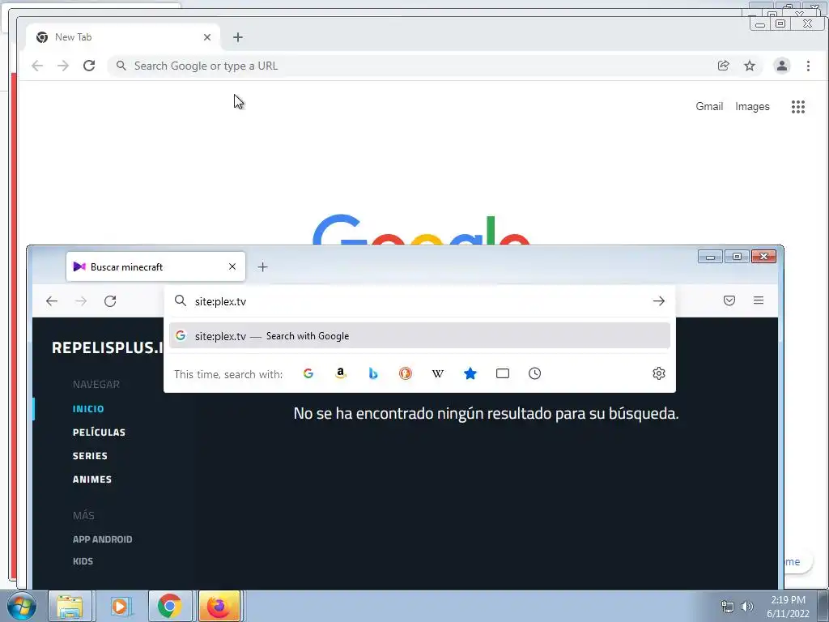Choose the site:plex.tv Search with Google suggestion
The width and height of the screenshot is (829, 622).
tap(420, 336)
